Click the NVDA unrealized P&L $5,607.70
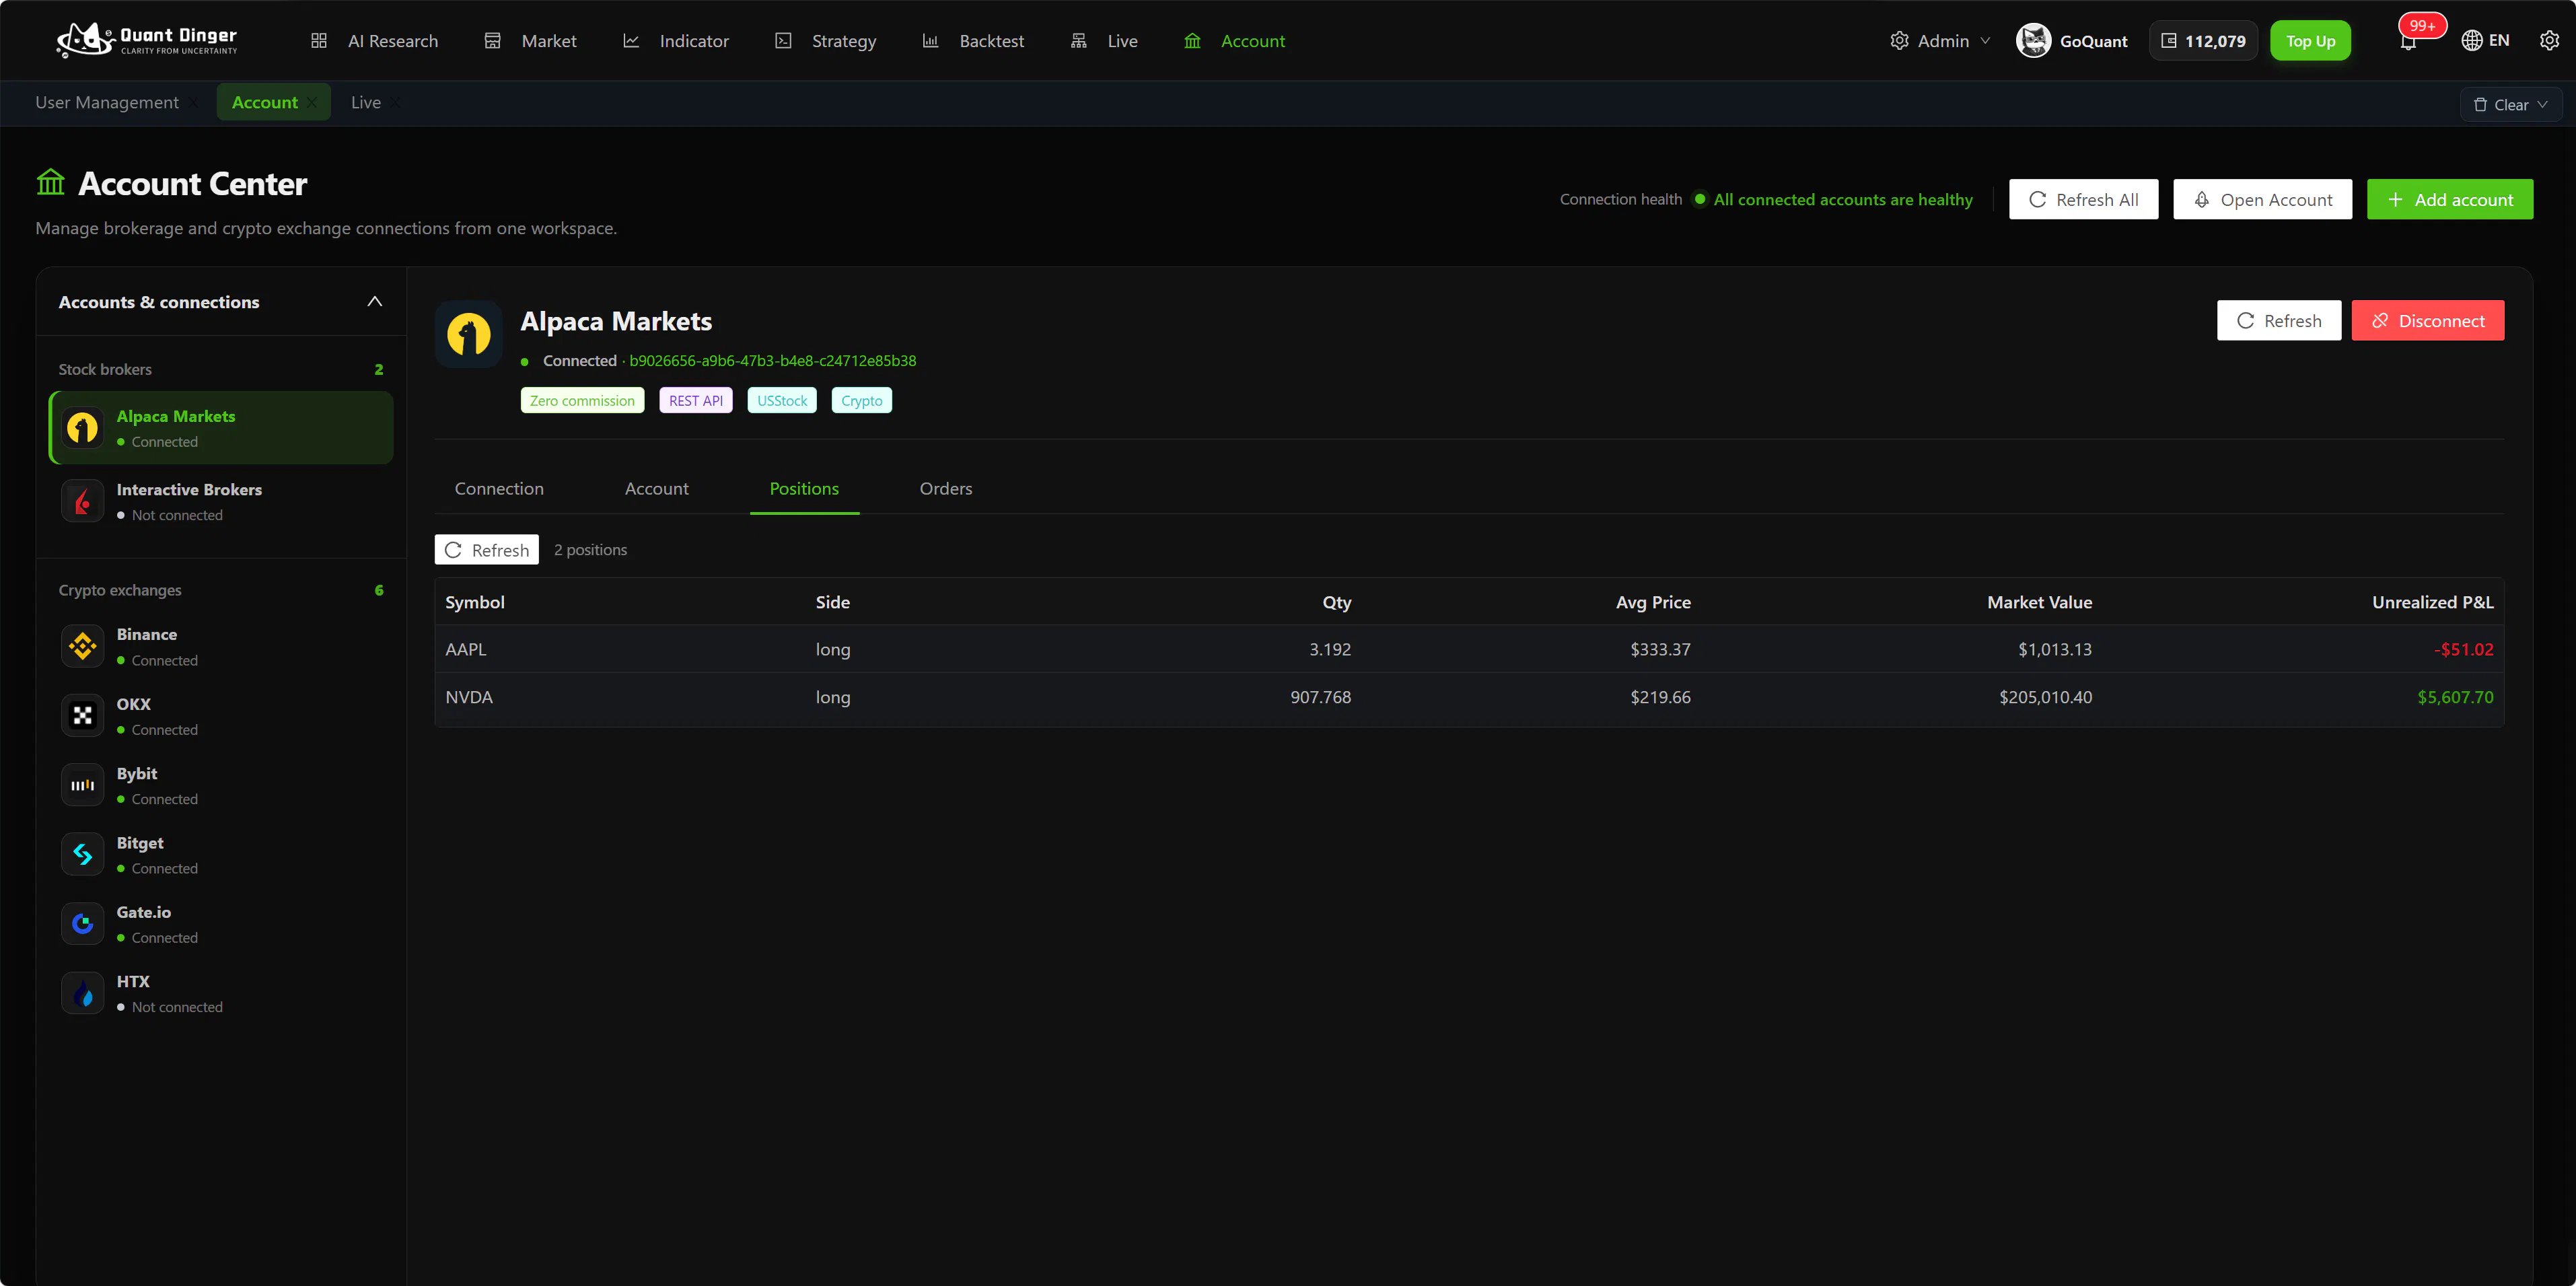The image size is (2576, 1286). 2455,698
